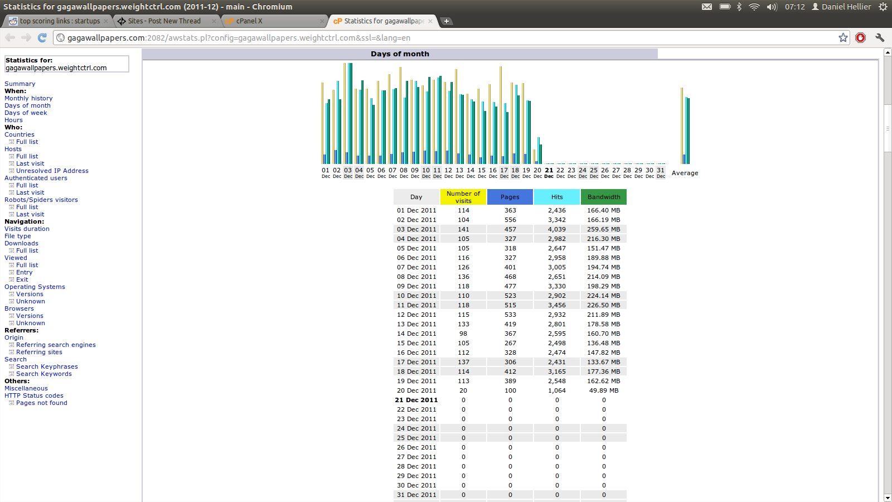Viewport: 892px width, 502px height.
Task: Click the cyan Hits column header
Action: point(557,197)
